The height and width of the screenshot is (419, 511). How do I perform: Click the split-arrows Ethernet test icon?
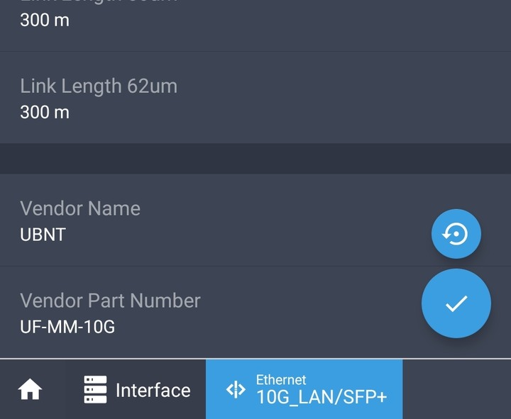(x=236, y=389)
